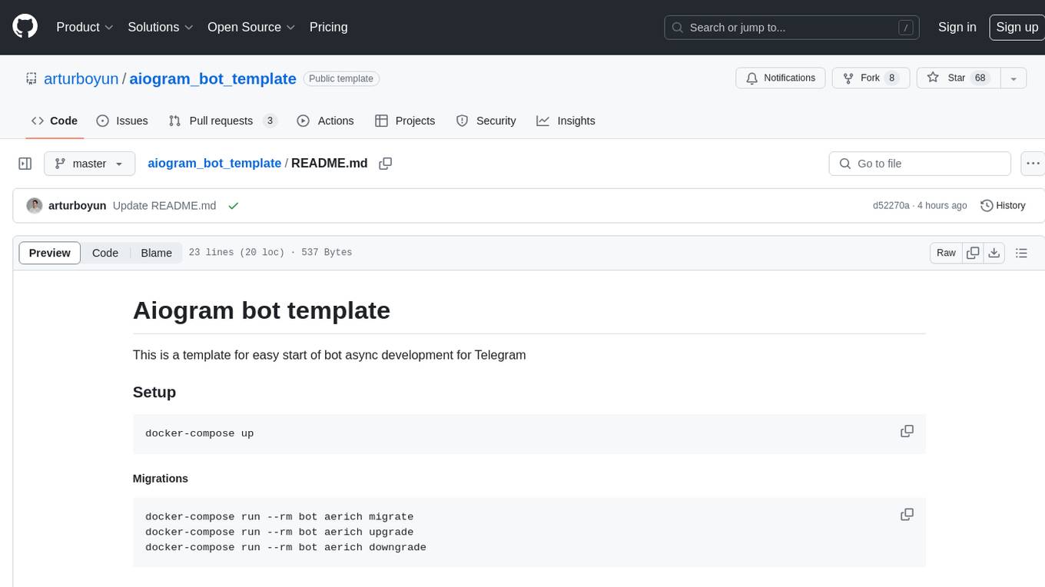1045x587 pixels.
Task: Click the fork count badge 8
Action: tap(891, 78)
